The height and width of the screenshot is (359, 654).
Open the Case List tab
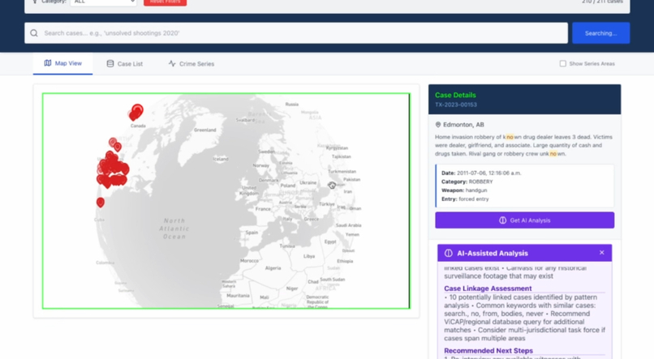[125, 64]
